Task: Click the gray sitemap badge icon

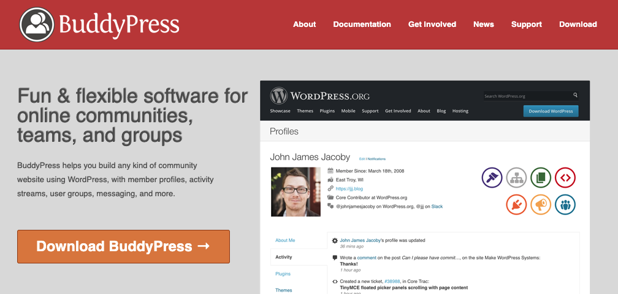Action: pos(516,178)
